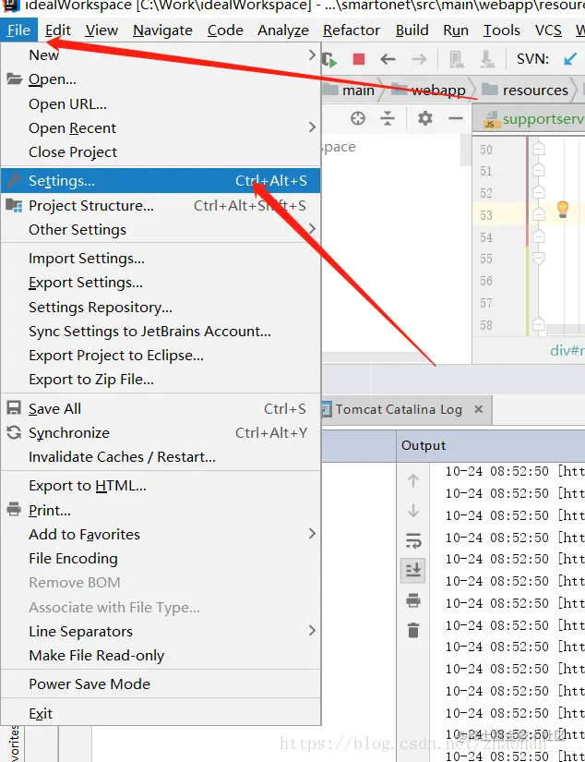Viewport: 585px width, 762px height.
Task: Click the trash clear-all icon in Output
Action: coord(413,630)
